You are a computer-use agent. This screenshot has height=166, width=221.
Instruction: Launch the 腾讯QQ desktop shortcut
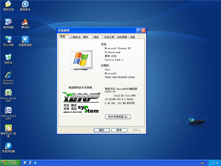(25, 24)
